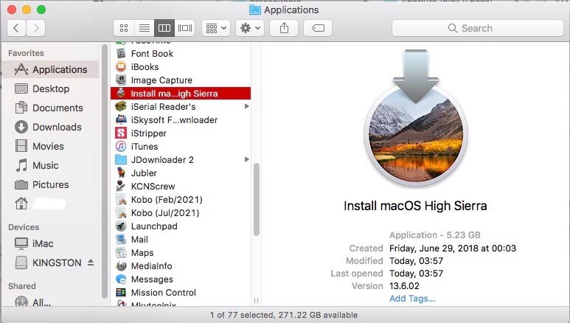
Task: Click the status bar '1 of 77 selected' text
Action: [x=242, y=315]
